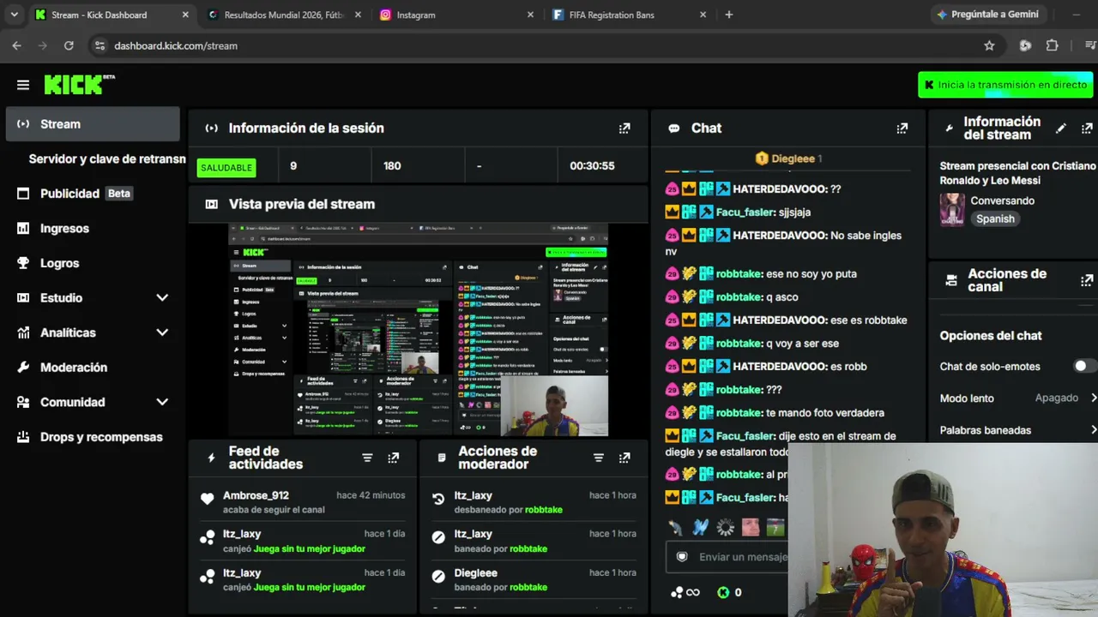This screenshot has width=1098, height=617.
Task: Open the browser Extensions puzzle icon
Action: point(1052,45)
